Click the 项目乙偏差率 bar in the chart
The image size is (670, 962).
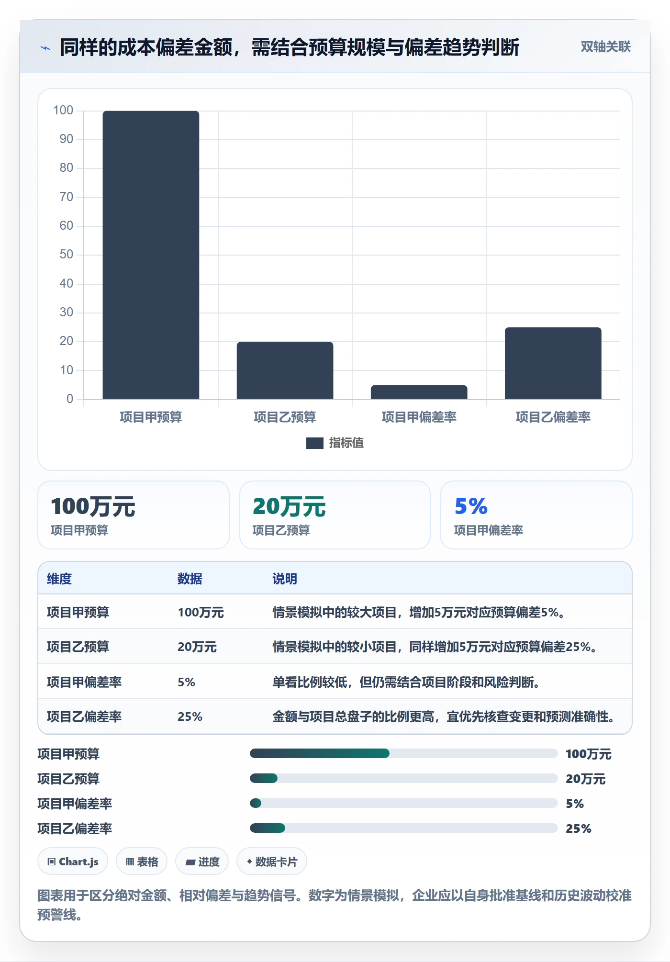tap(553, 363)
